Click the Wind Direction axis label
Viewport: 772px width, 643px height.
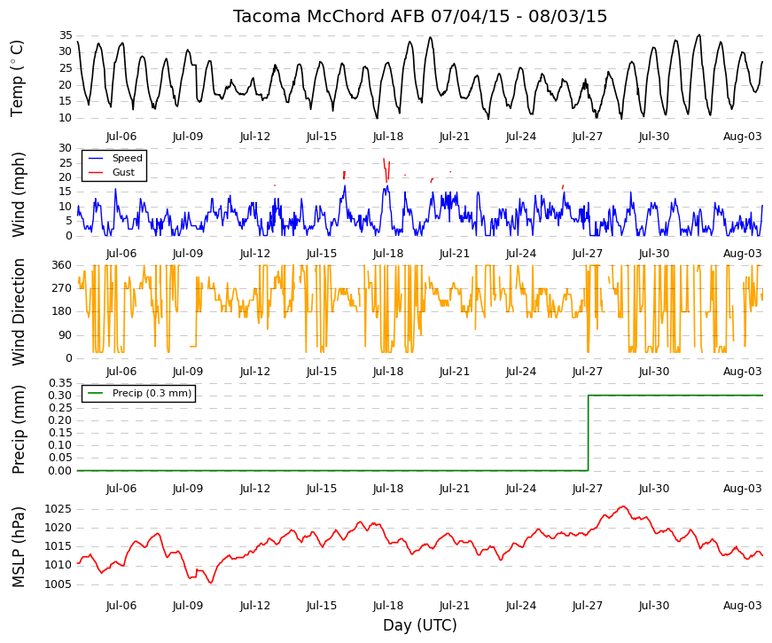pos(18,312)
